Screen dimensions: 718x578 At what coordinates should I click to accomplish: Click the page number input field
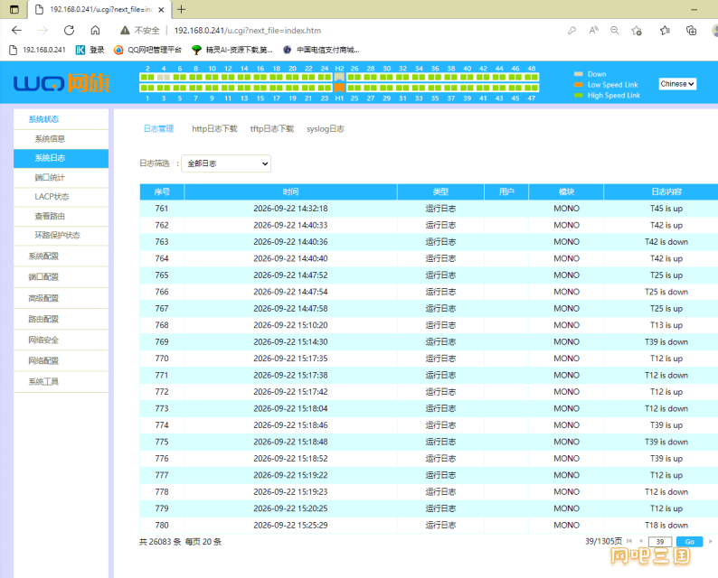click(660, 541)
